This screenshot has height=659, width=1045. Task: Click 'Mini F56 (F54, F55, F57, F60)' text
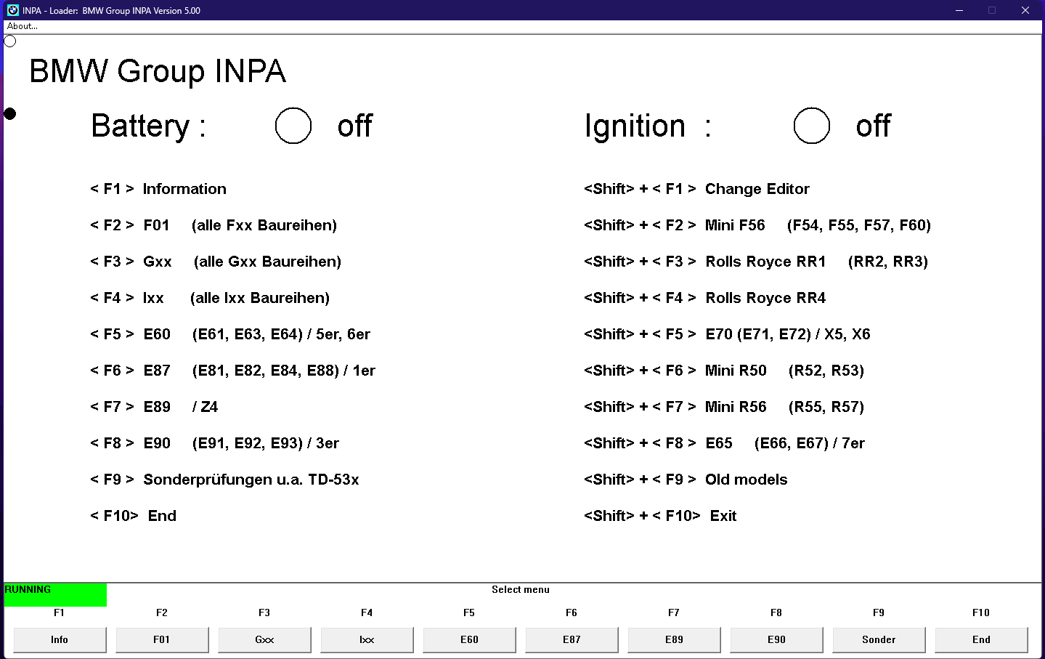click(818, 225)
